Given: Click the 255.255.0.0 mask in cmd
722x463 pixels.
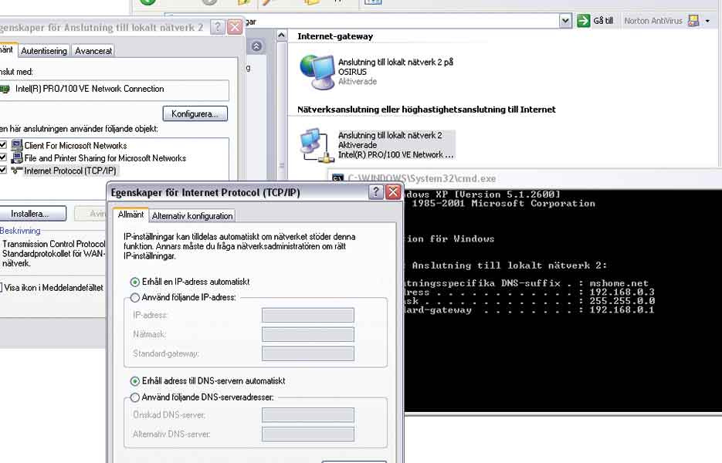Looking at the screenshot, I should [x=622, y=301].
